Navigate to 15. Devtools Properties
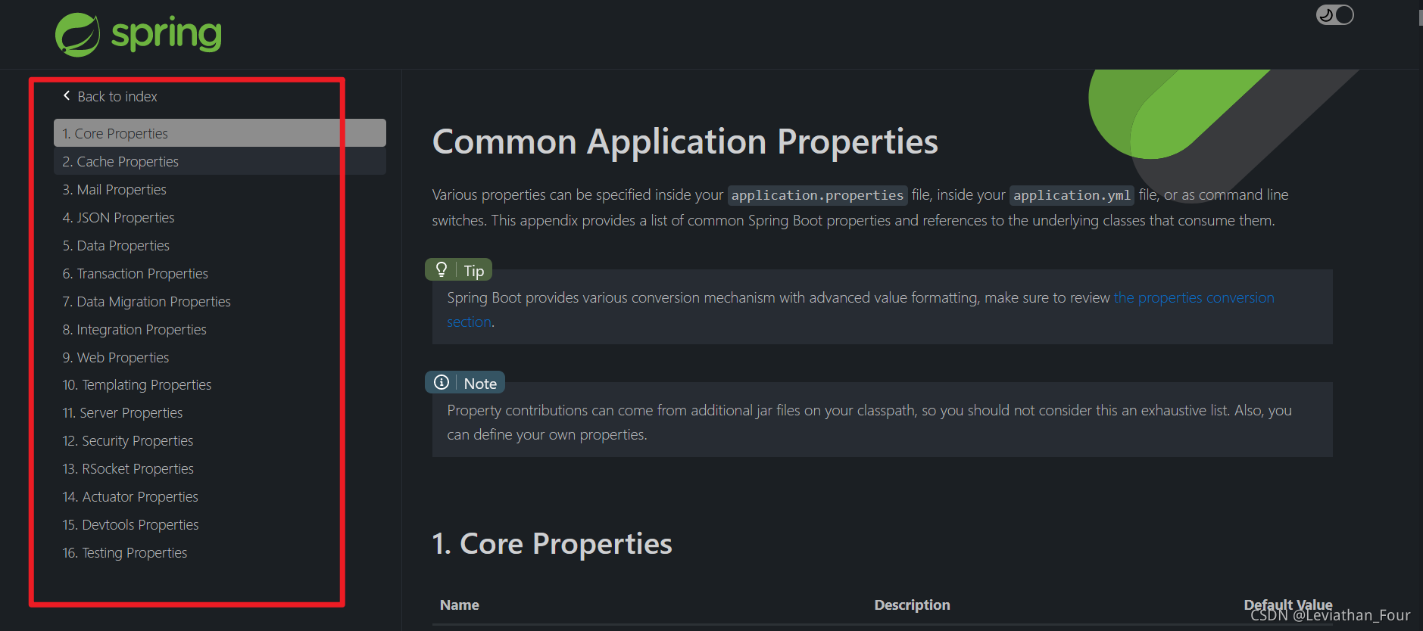The image size is (1423, 631). pyautogui.click(x=130, y=524)
